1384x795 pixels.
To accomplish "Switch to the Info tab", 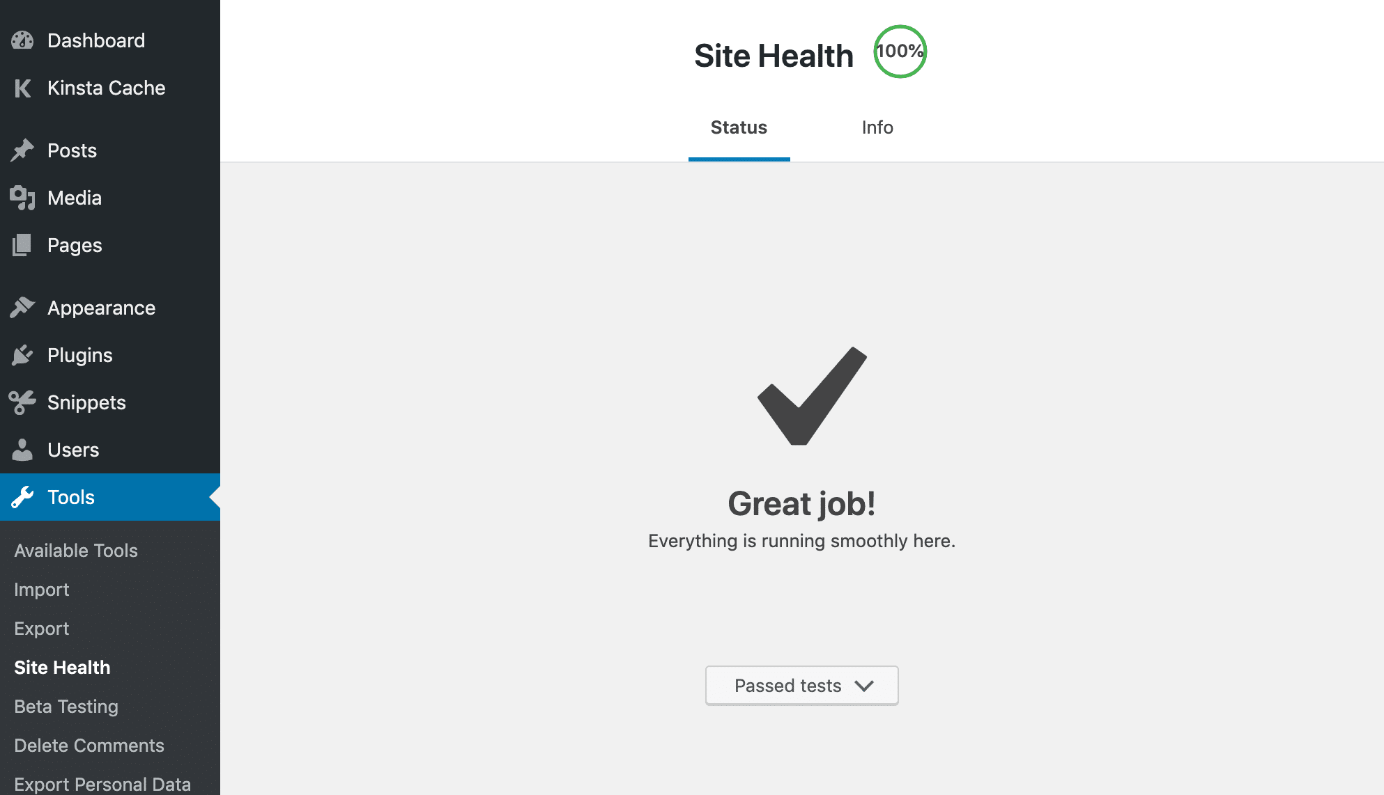I will point(875,127).
